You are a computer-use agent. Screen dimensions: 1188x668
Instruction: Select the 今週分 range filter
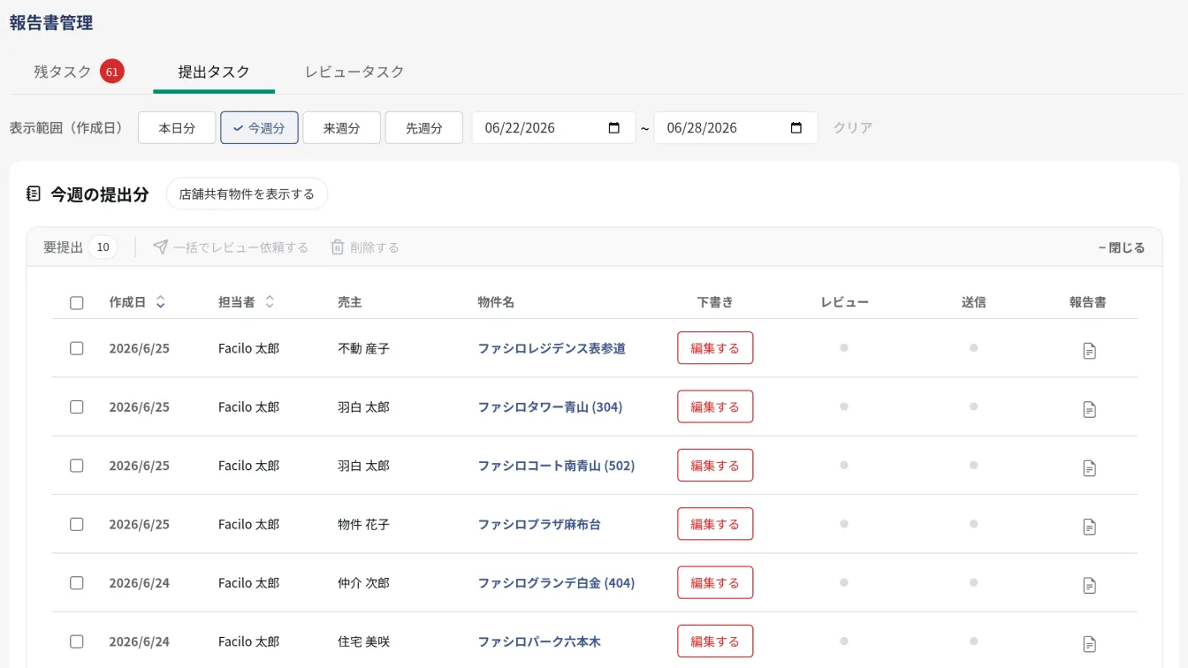259,128
